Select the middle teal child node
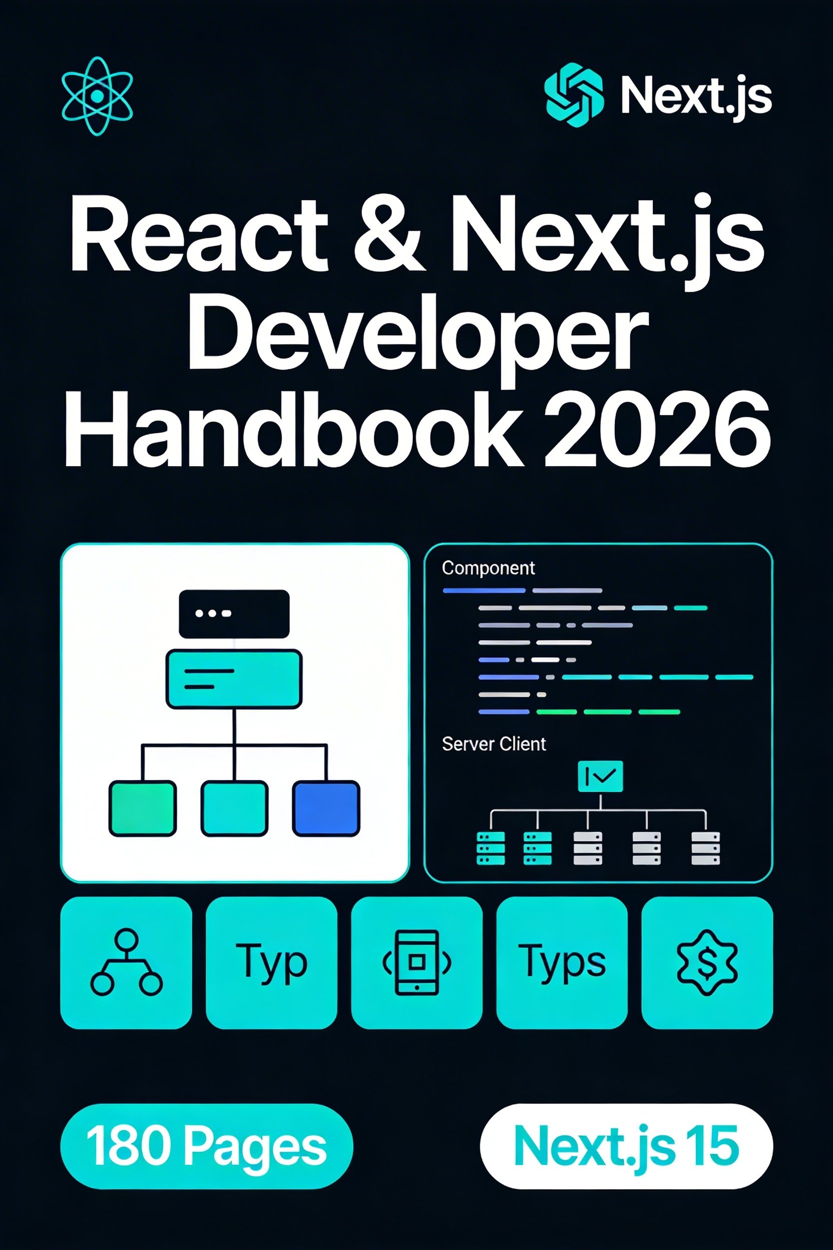 pyautogui.click(x=234, y=808)
